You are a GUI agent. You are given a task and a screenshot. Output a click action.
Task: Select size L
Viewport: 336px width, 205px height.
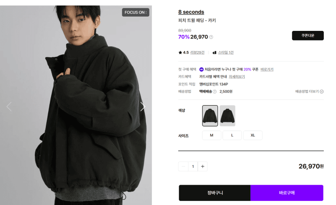[232, 135]
